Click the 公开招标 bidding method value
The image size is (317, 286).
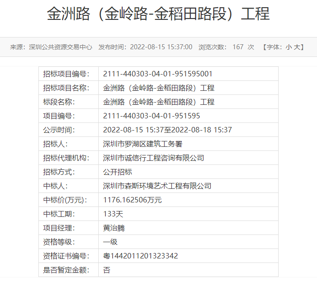[x=117, y=172]
